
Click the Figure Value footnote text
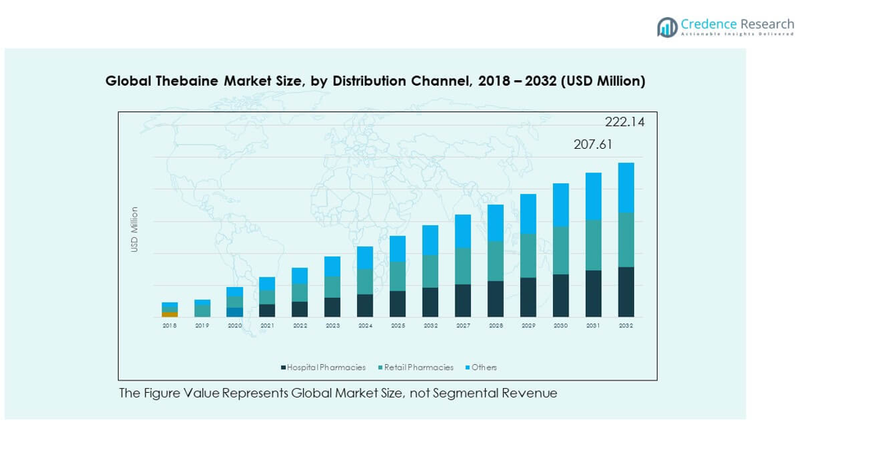coord(337,393)
